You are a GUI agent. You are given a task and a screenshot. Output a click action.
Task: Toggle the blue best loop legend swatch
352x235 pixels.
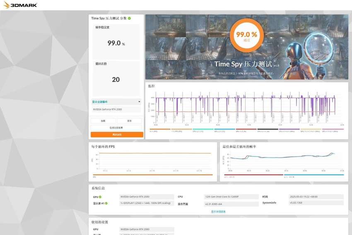(314, 175)
